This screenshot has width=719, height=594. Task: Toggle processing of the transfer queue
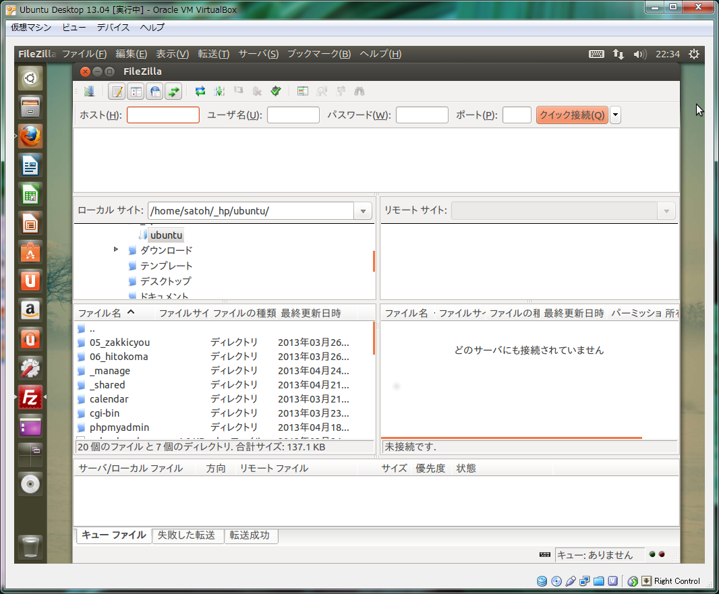219,91
